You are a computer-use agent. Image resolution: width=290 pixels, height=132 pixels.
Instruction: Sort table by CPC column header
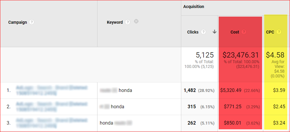click(x=270, y=32)
